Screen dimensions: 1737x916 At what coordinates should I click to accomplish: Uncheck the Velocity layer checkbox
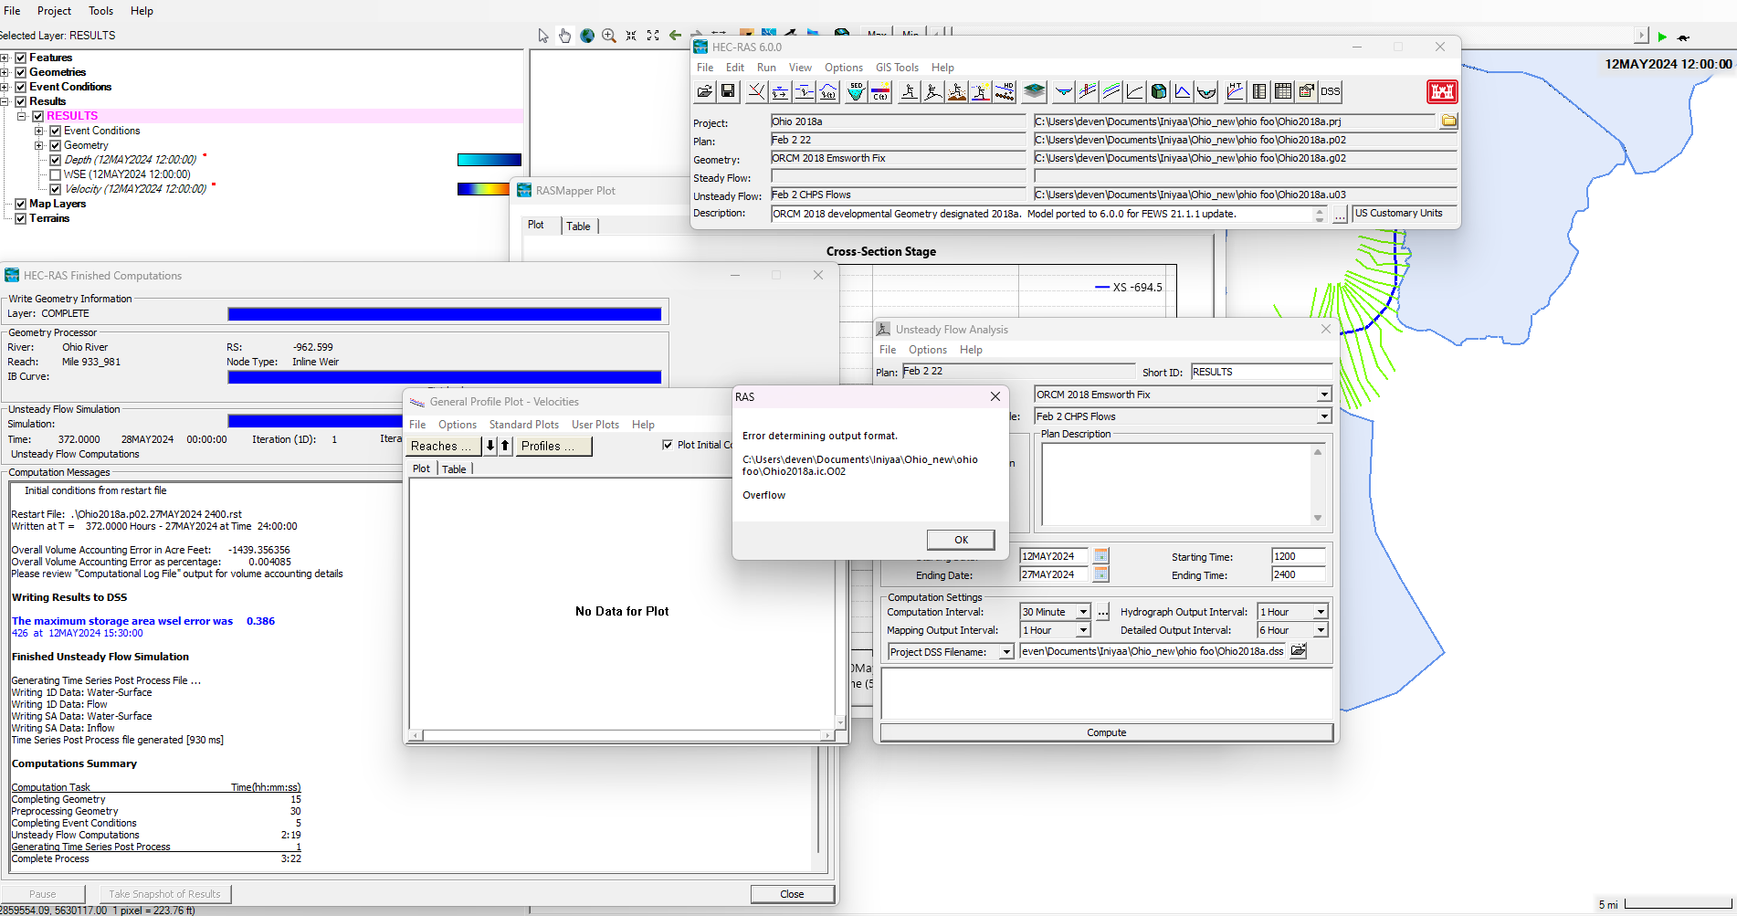(x=55, y=189)
